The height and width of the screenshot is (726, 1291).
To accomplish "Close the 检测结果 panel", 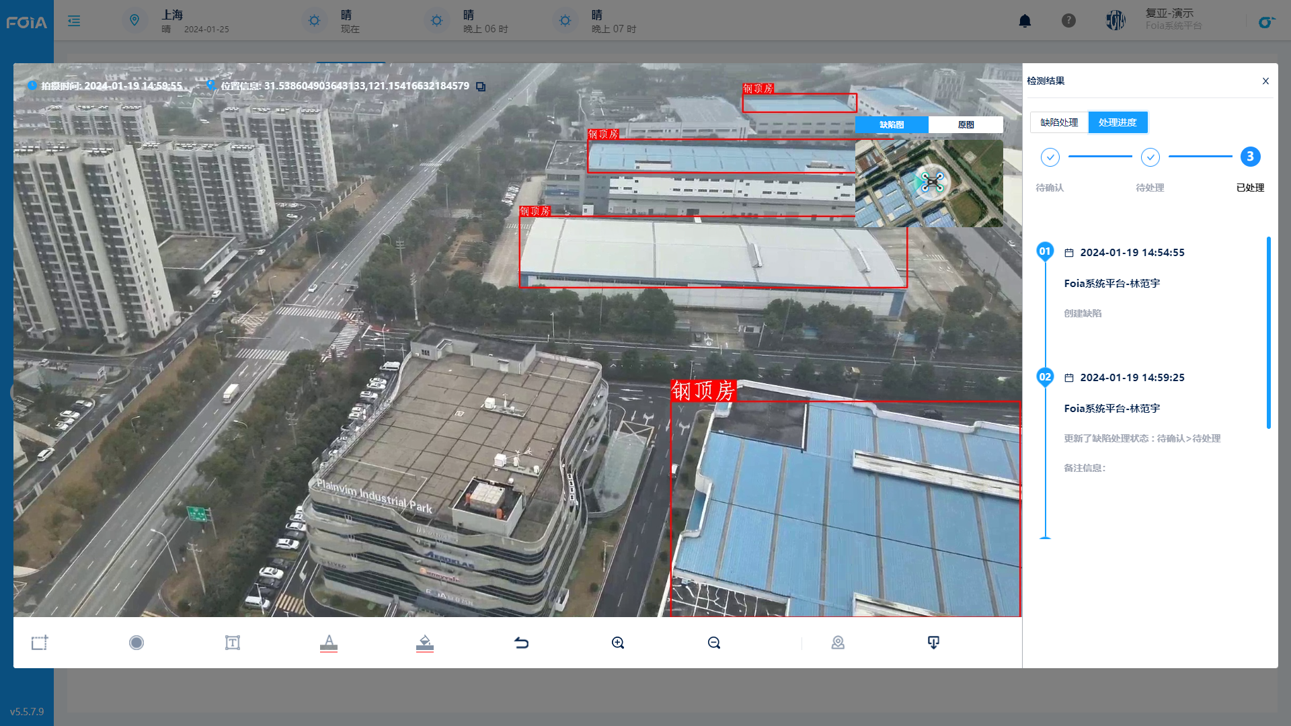I will click(x=1265, y=81).
